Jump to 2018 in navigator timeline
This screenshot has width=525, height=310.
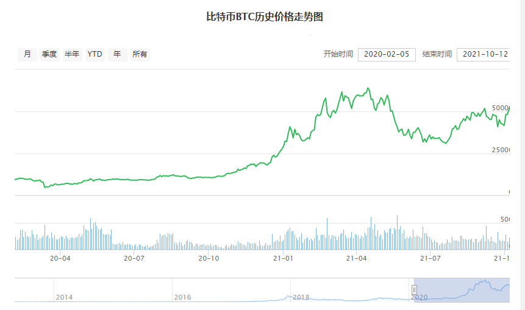pyautogui.click(x=301, y=297)
